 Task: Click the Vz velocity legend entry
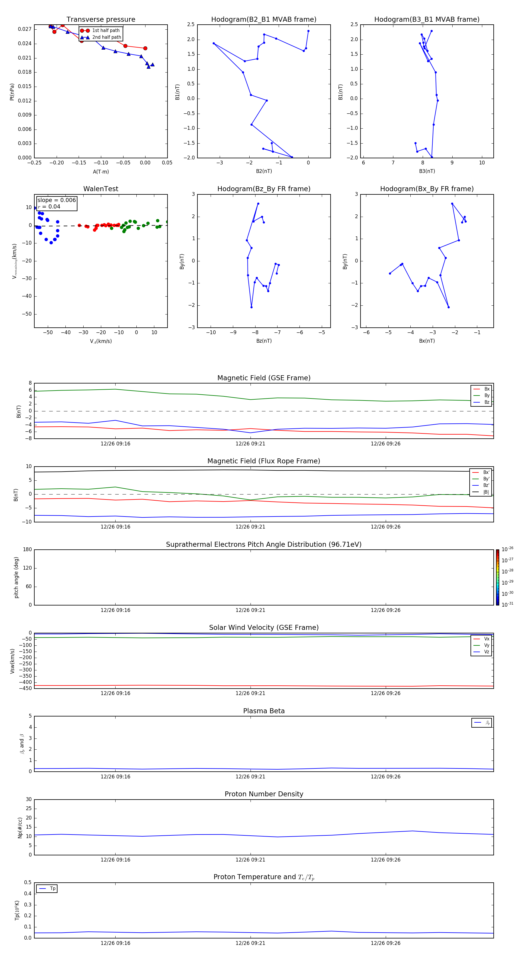pyautogui.click(x=481, y=652)
